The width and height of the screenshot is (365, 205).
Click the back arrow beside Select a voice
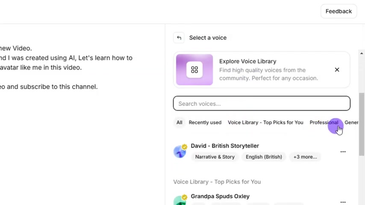coord(179,38)
